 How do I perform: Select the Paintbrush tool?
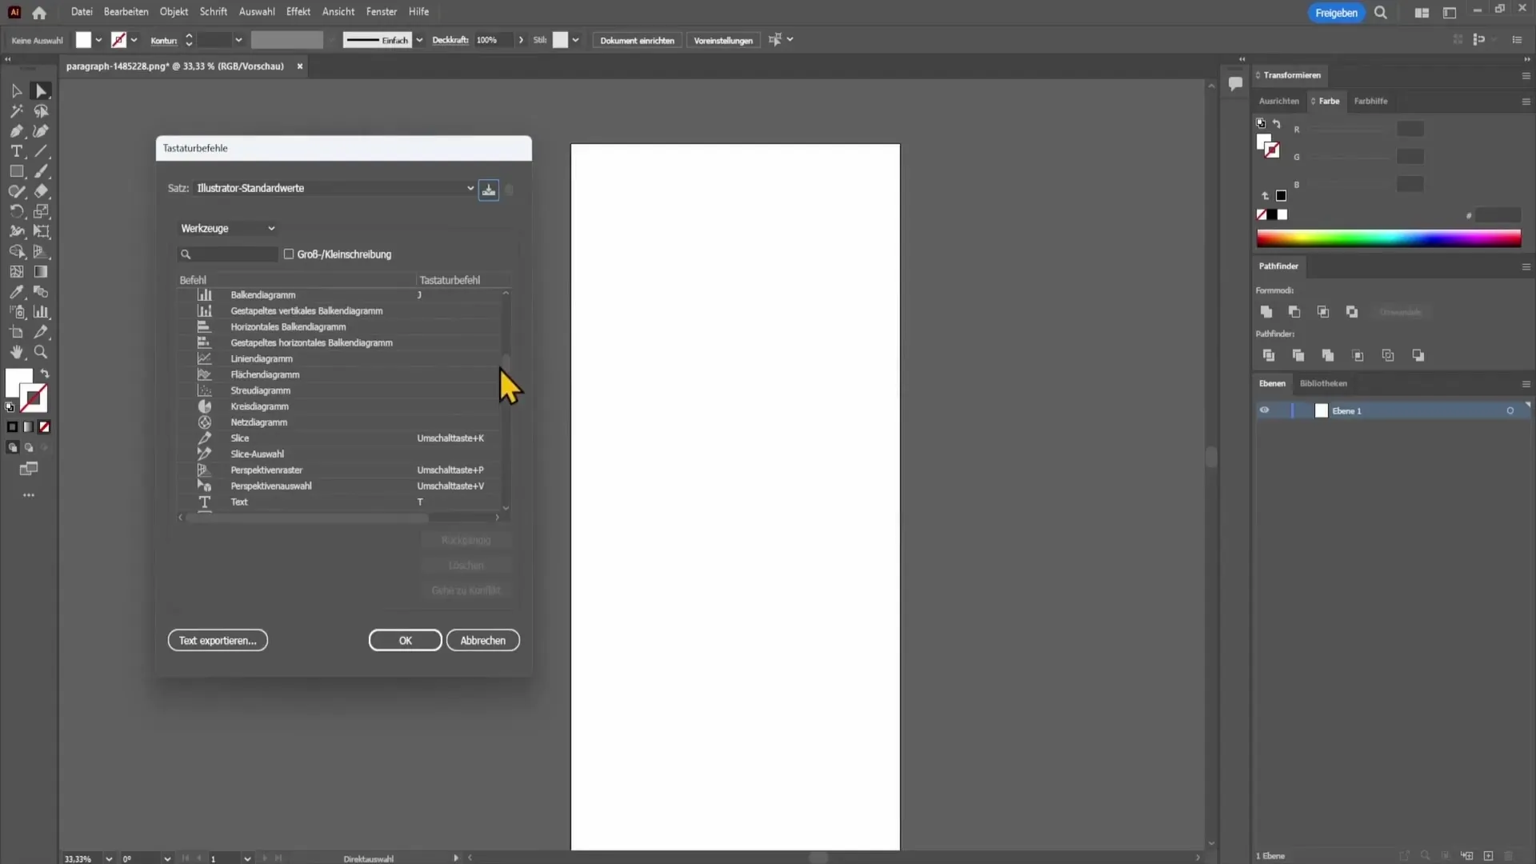[x=41, y=171]
